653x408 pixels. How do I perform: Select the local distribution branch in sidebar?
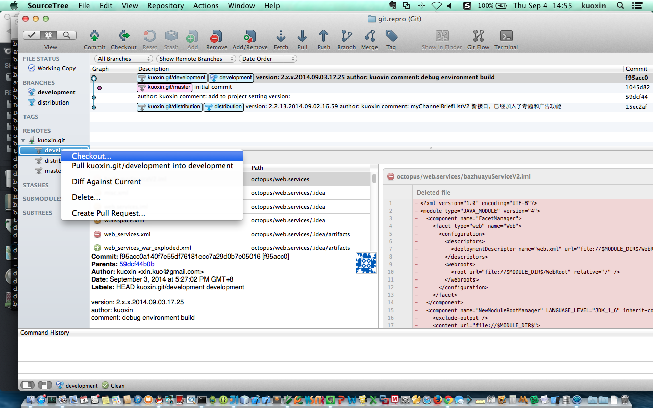[x=53, y=103]
